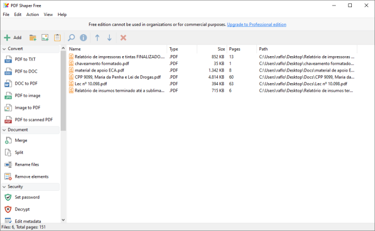Move selected file up with up arrow
This screenshot has height=231, width=375.
click(97, 38)
